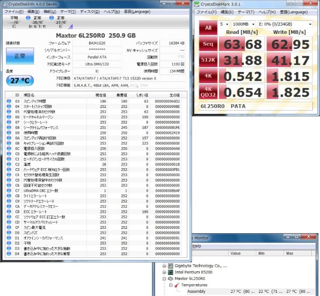The image size is (320, 296).
Task: Click status icon for 04 スタート/ストップ回数 row
Action: point(9,106)
